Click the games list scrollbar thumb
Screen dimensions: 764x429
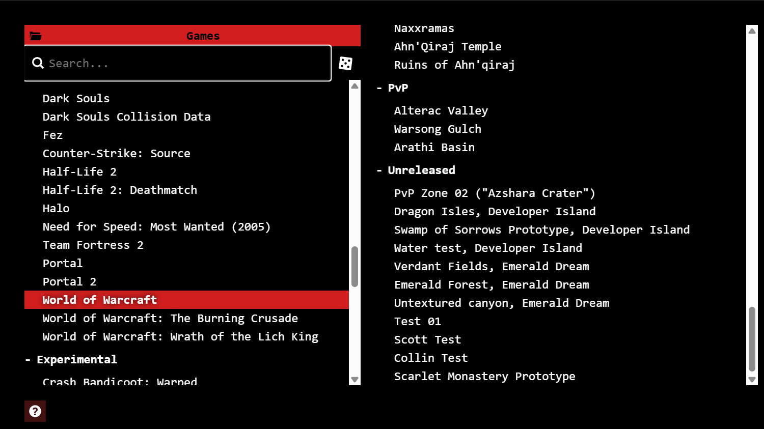tap(355, 267)
